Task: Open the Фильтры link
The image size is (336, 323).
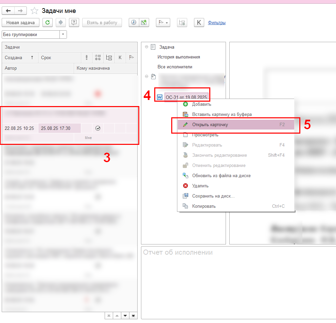Action: (216, 23)
